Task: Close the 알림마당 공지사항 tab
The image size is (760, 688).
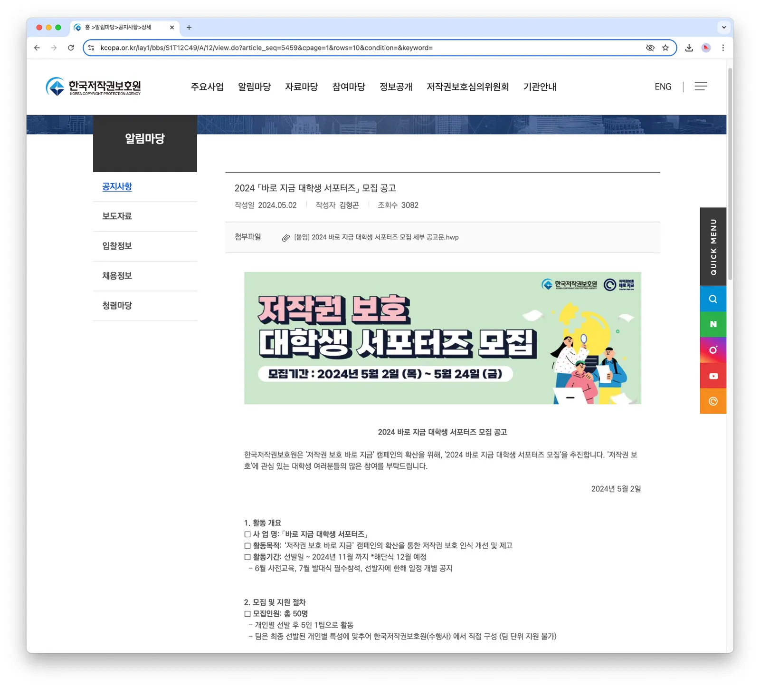Action: [172, 28]
